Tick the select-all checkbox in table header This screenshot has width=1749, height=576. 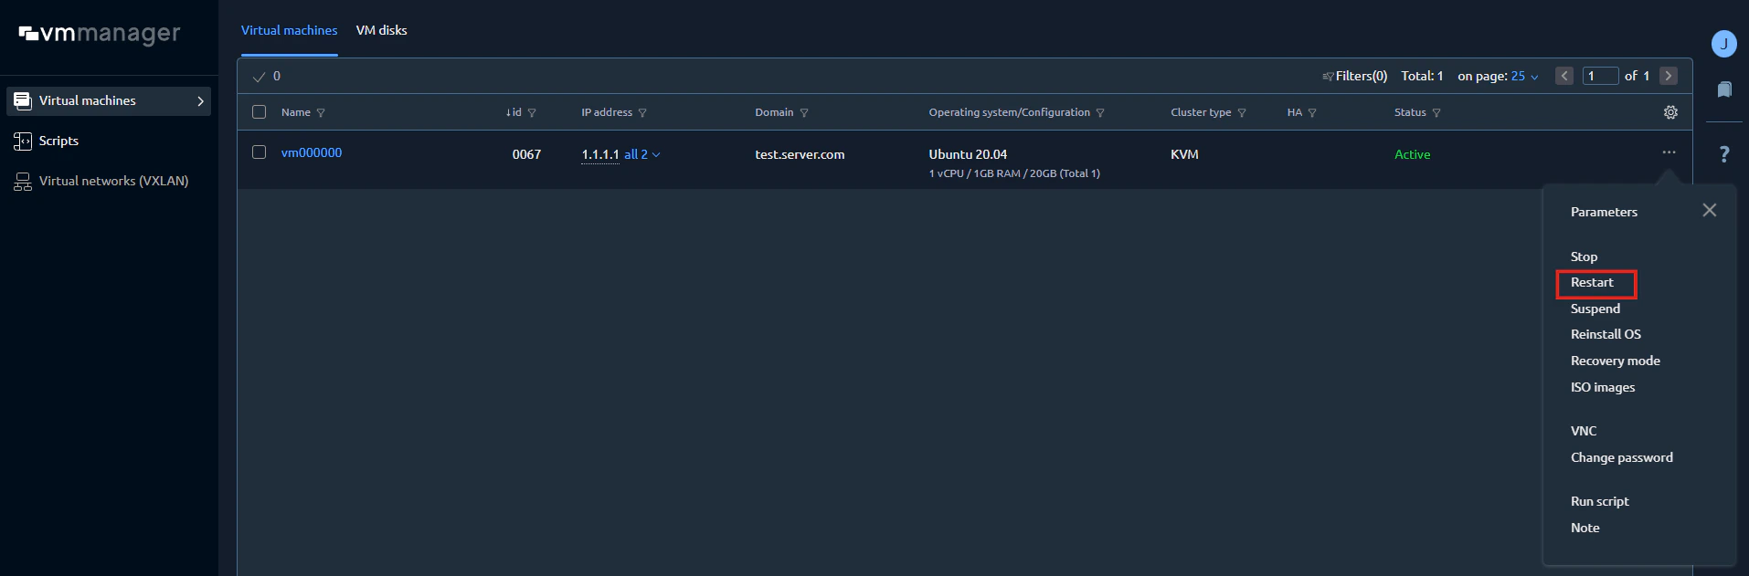pos(260,112)
